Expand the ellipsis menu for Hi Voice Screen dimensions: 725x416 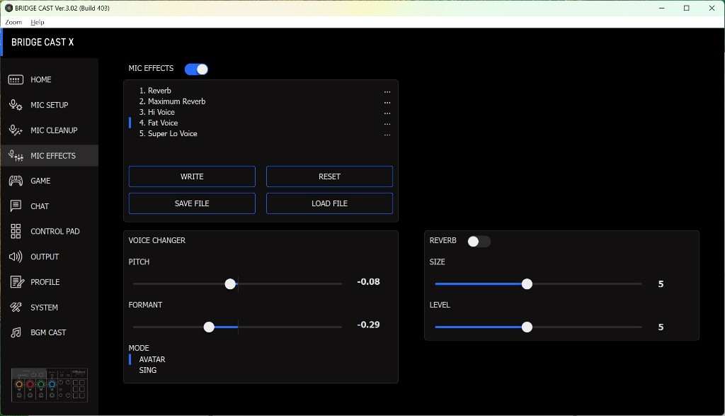click(x=387, y=113)
